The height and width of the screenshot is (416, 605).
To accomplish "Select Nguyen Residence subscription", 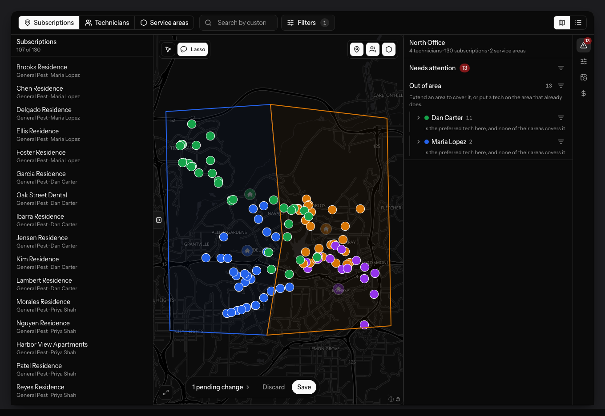I will [82, 327].
